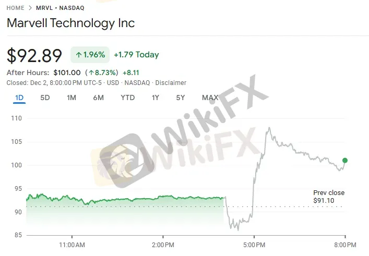
Task: Select the 1D time range tab
Action: click(19, 97)
